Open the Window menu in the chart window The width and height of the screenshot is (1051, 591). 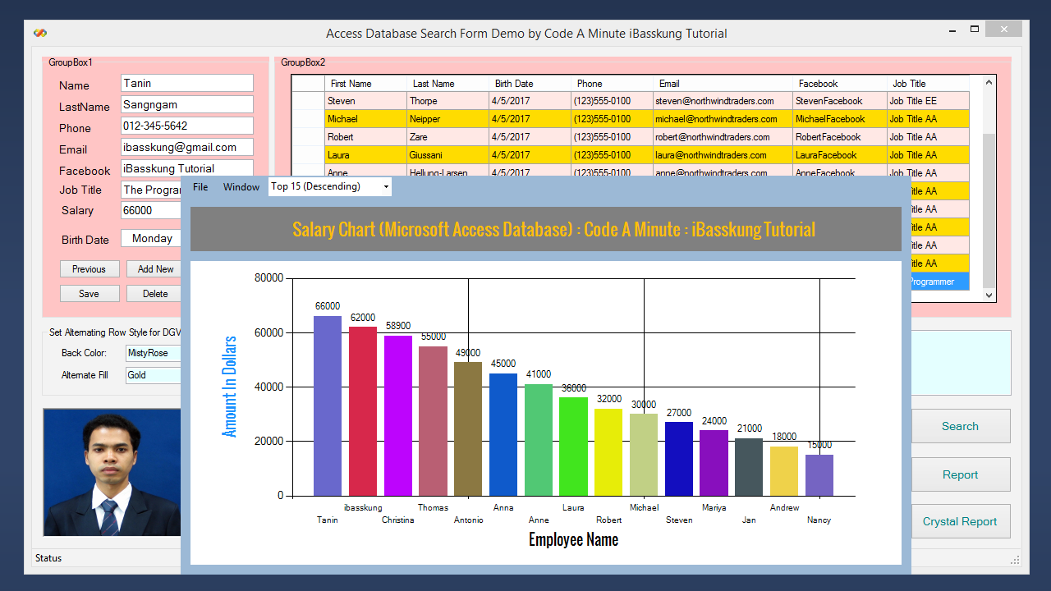241,186
